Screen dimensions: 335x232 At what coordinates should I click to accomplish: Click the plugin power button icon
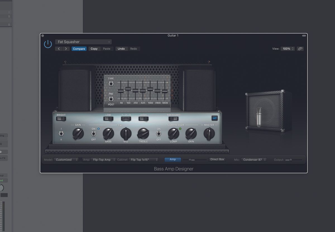tap(48, 44)
